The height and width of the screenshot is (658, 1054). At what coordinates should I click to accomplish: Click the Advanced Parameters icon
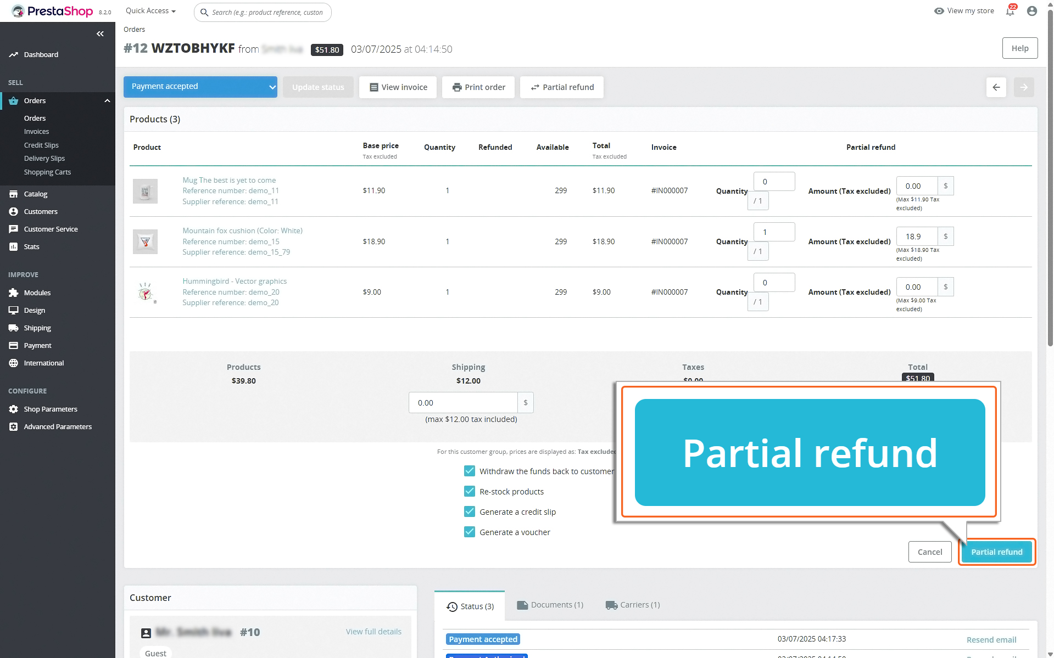tap(14, 426)
